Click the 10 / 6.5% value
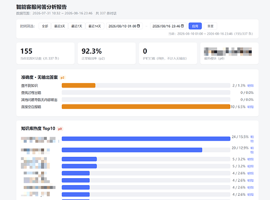The image size is (270, 200). pyautogui.click(x=238, y=107)
